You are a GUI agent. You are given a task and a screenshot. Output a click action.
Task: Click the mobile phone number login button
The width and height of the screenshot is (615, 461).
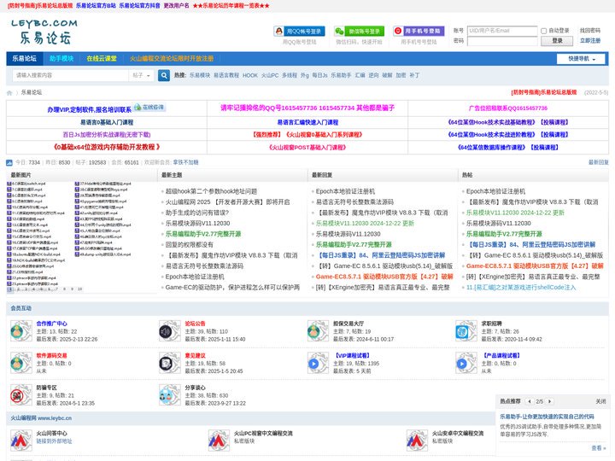(419, 31)
